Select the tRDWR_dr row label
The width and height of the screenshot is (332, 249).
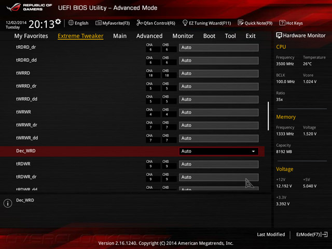(26, 176)
